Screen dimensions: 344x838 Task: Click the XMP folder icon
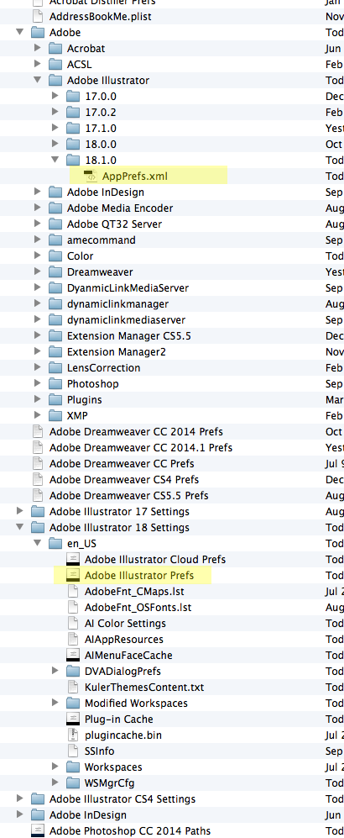pos(55,415)
